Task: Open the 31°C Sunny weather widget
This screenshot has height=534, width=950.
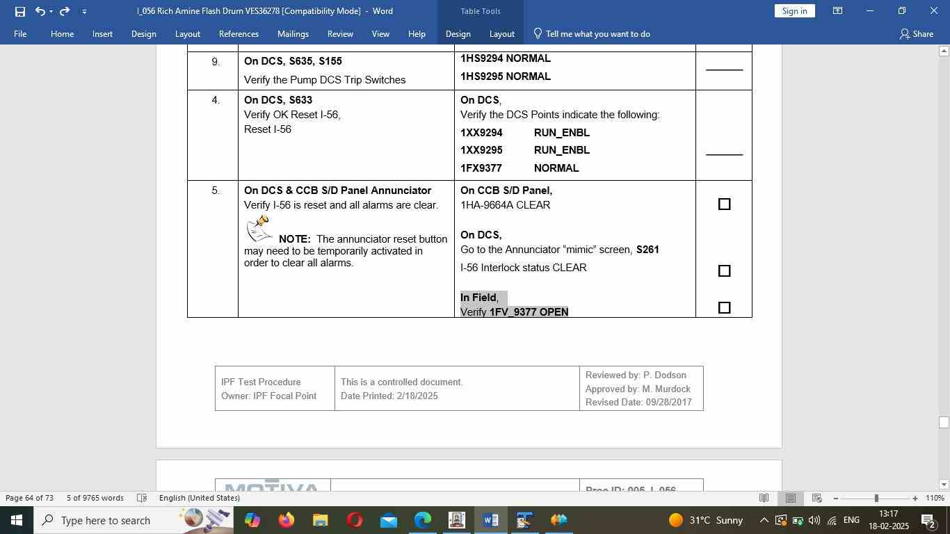Action: point(706,520)
